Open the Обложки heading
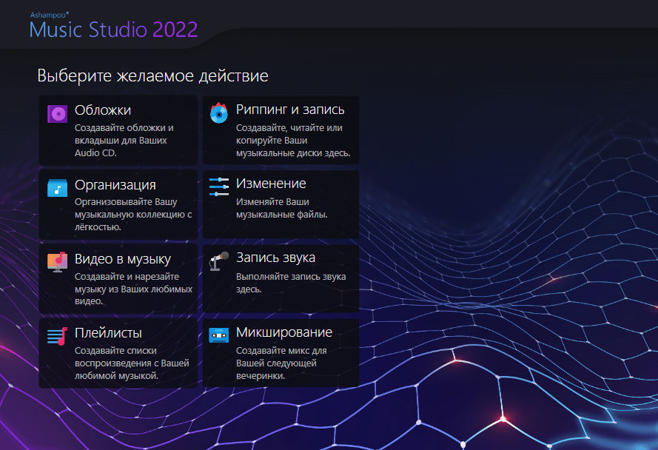This screenshot has width=658, height=450. point(103,110)
